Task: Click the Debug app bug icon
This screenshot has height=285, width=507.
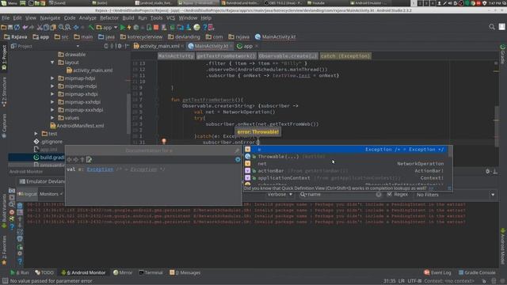Action: (136, 28)
